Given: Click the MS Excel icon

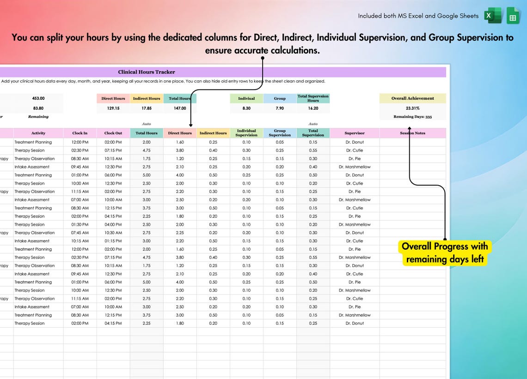Looking at the screenshot, I should [493, 15].
